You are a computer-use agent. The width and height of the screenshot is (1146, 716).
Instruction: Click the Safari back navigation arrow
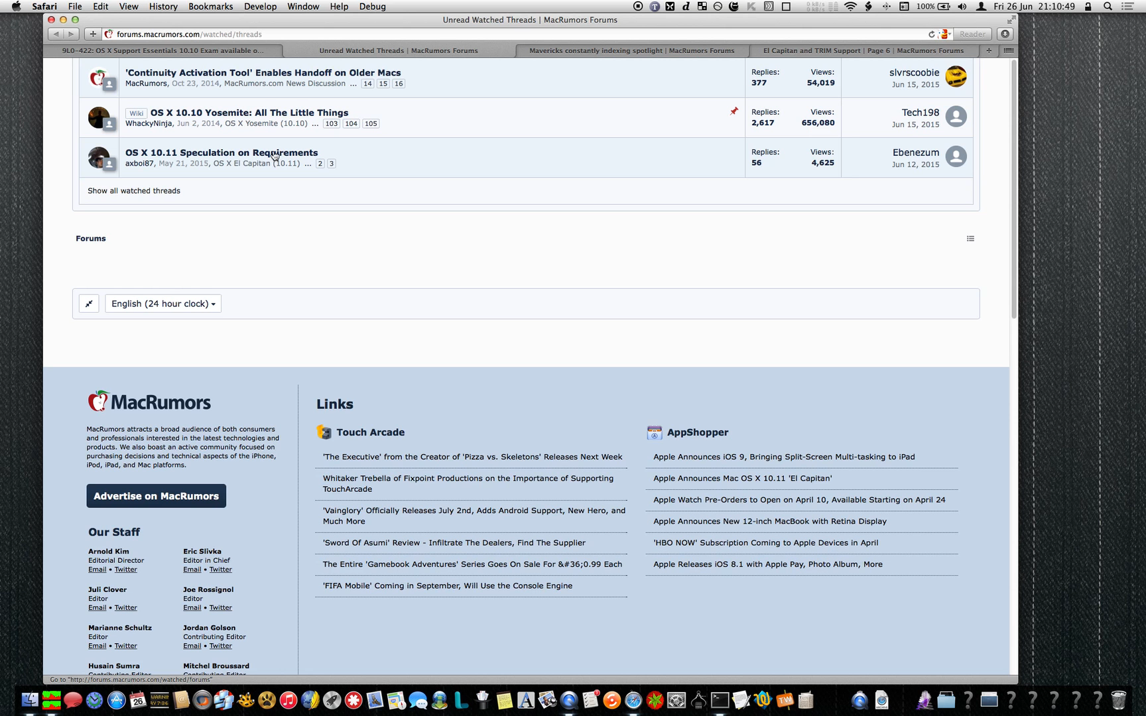coord(56,34)
